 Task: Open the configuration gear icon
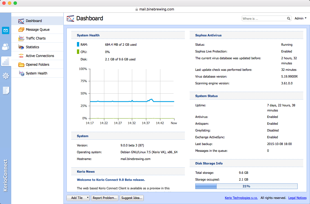click(6, 76)
